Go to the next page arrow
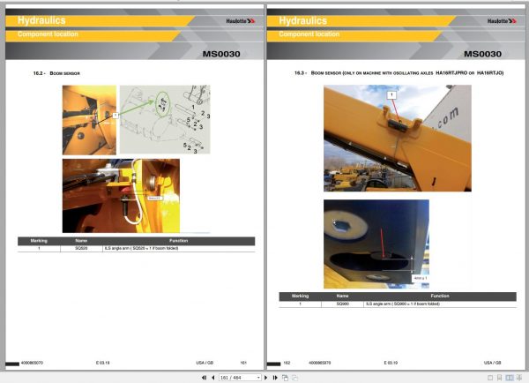This screenshot has height=383, width=529. (266, 378)
